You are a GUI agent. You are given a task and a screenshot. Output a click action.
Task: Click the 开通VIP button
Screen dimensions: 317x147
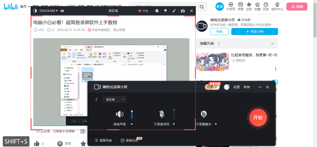click(212, 87)
